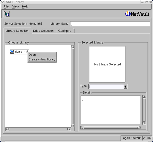Open the File menu
Viewport: 153px width, 142px height.
coord(6,7)
